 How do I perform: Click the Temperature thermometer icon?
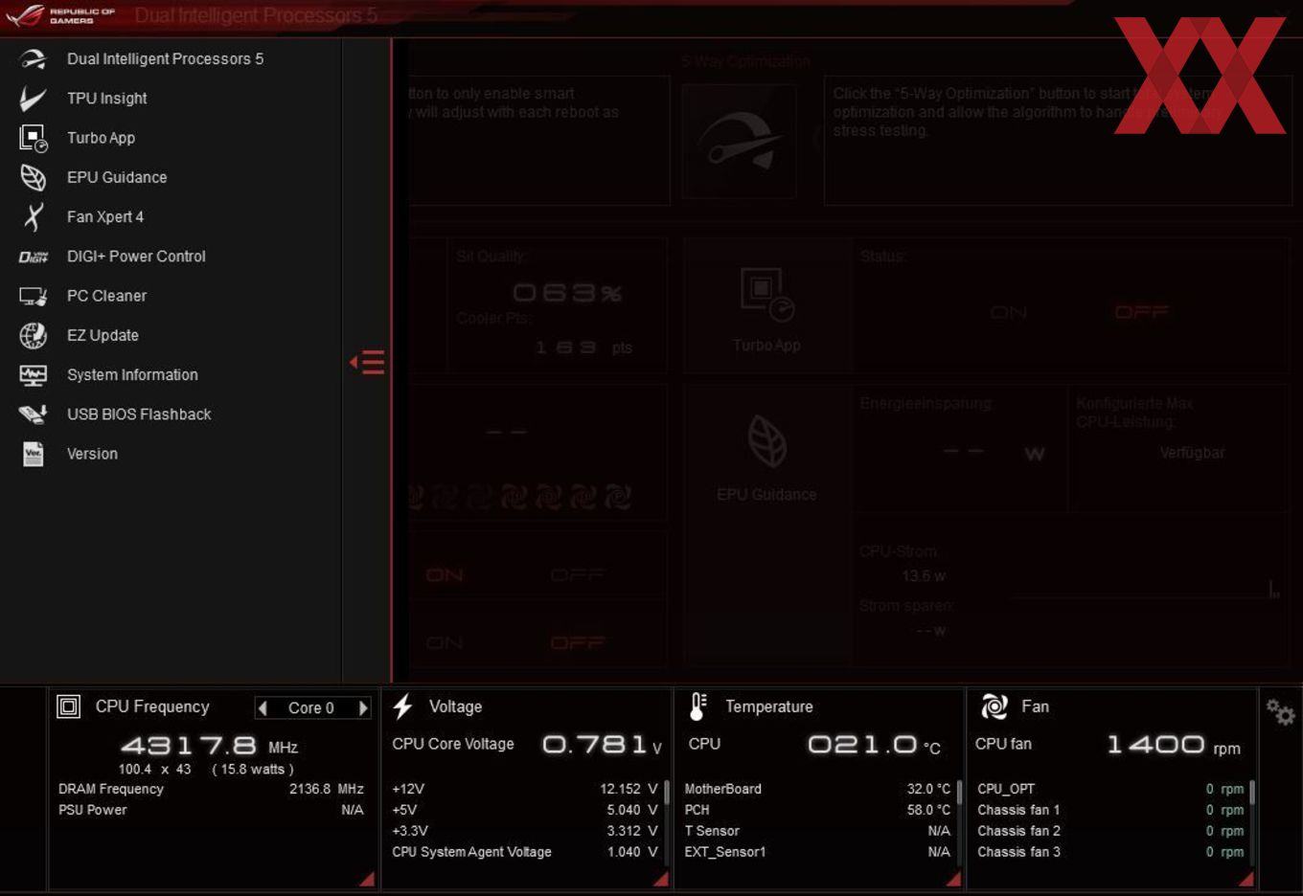pos(697,706)
